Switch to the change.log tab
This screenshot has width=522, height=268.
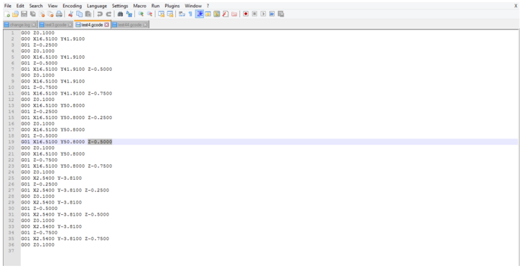pos(19,25)
